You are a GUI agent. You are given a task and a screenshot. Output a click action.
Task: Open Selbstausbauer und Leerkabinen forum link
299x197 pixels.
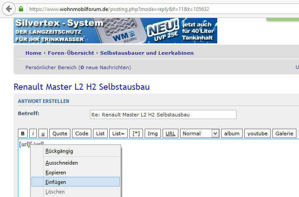[147, 53]
